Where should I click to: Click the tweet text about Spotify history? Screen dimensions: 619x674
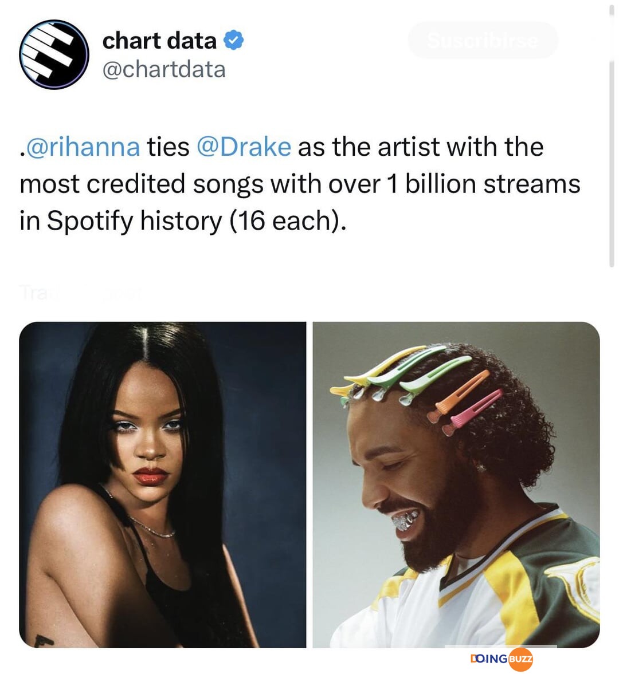300,184
